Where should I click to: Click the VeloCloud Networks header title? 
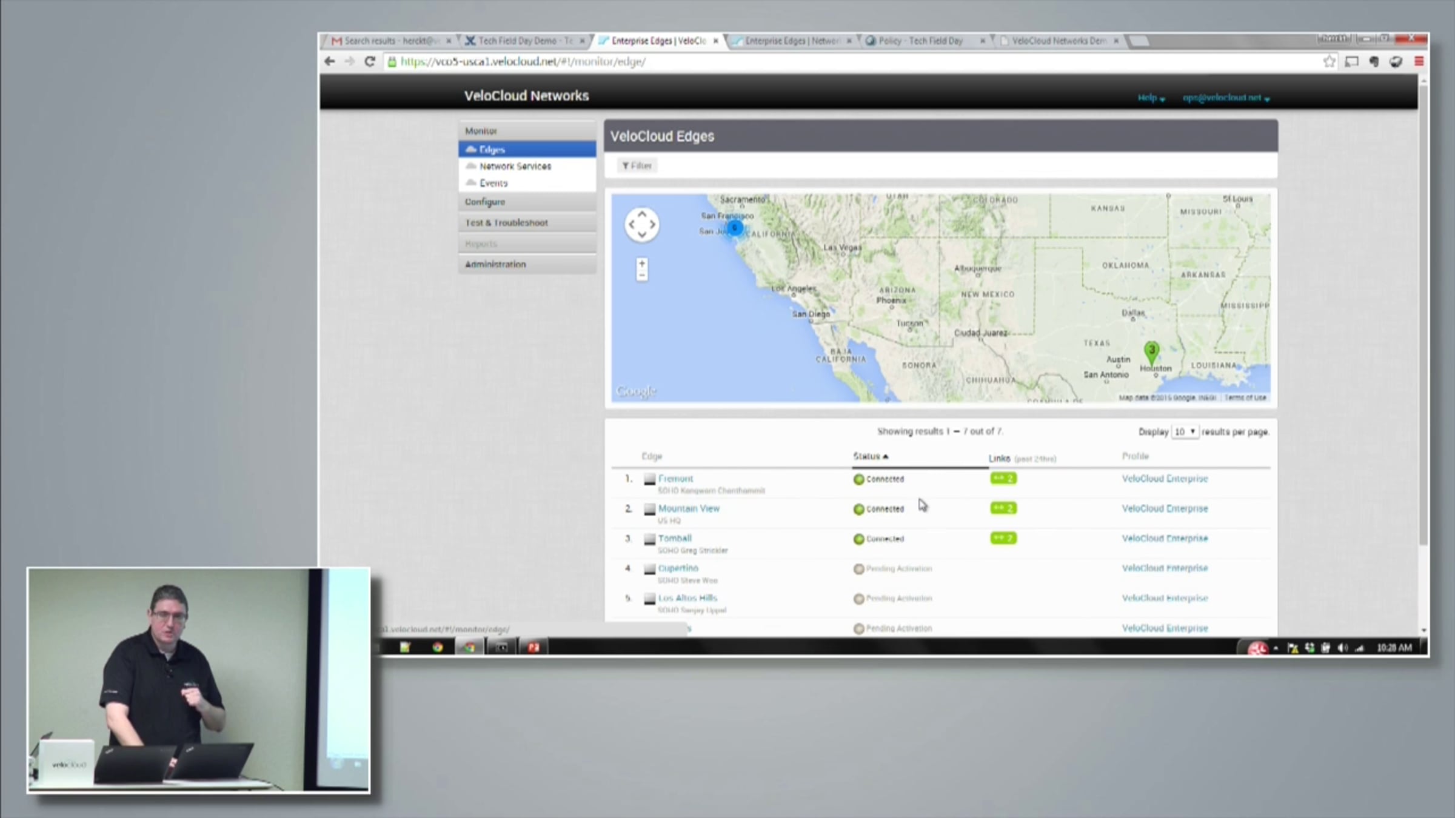pos(526,96)
